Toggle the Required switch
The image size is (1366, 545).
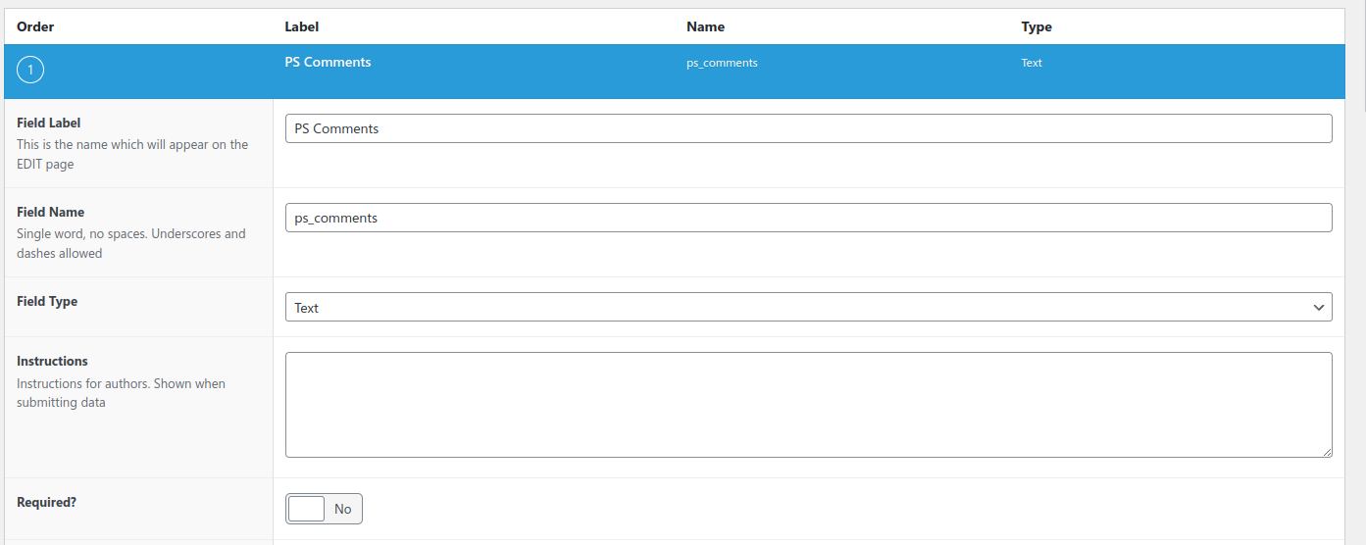[324, 509]
